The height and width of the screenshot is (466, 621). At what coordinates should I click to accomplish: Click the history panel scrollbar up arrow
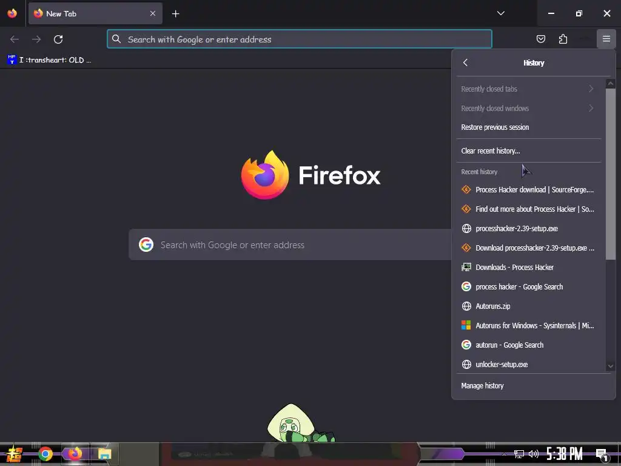tap(610, 84)
